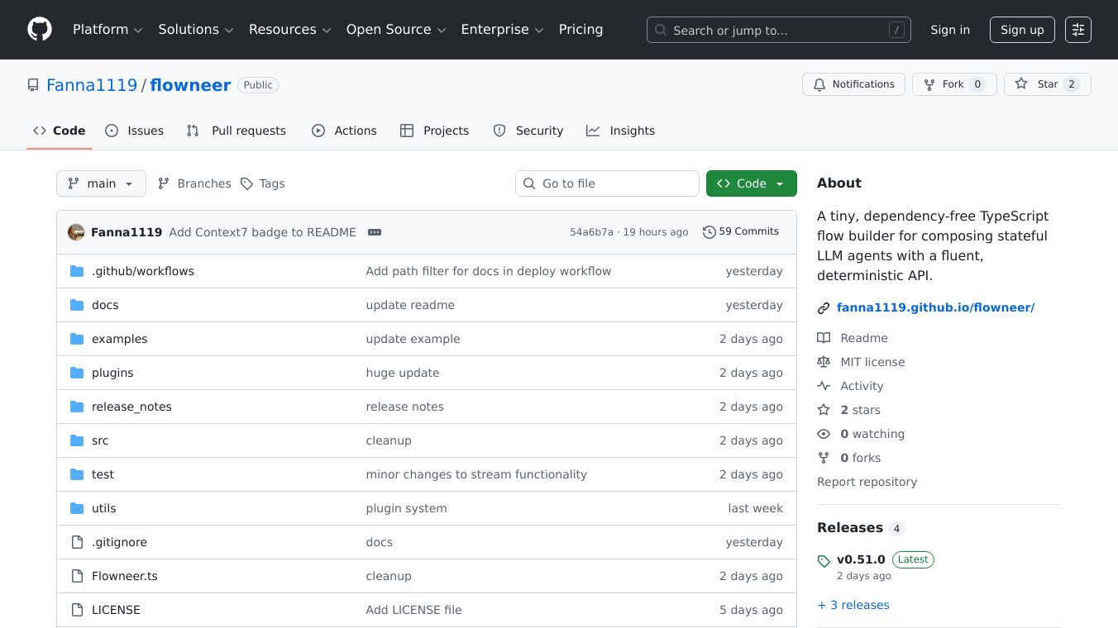Toggle Notifications for this repository

coord(853,84)
